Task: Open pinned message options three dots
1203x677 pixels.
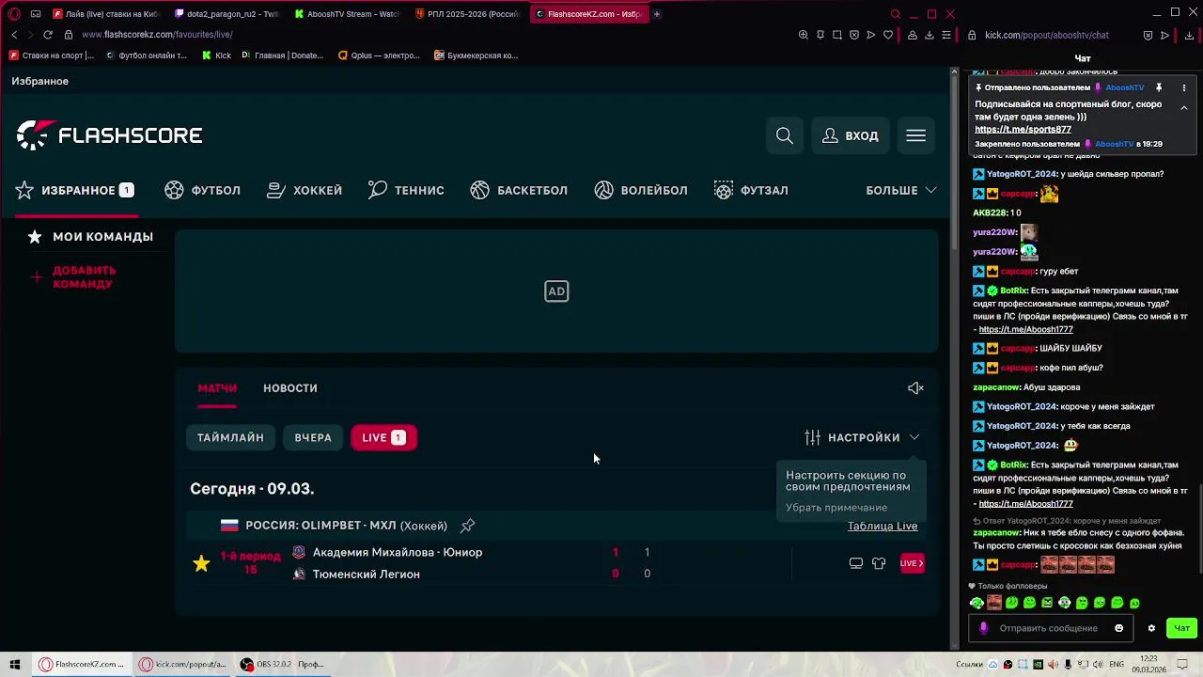Action: (x=1183, y=87)
